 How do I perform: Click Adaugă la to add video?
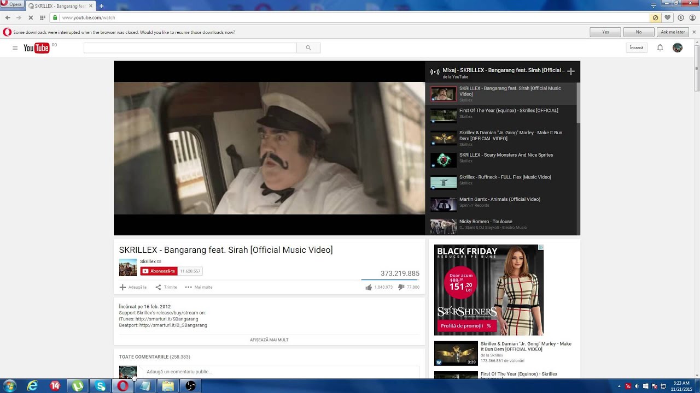133,287
